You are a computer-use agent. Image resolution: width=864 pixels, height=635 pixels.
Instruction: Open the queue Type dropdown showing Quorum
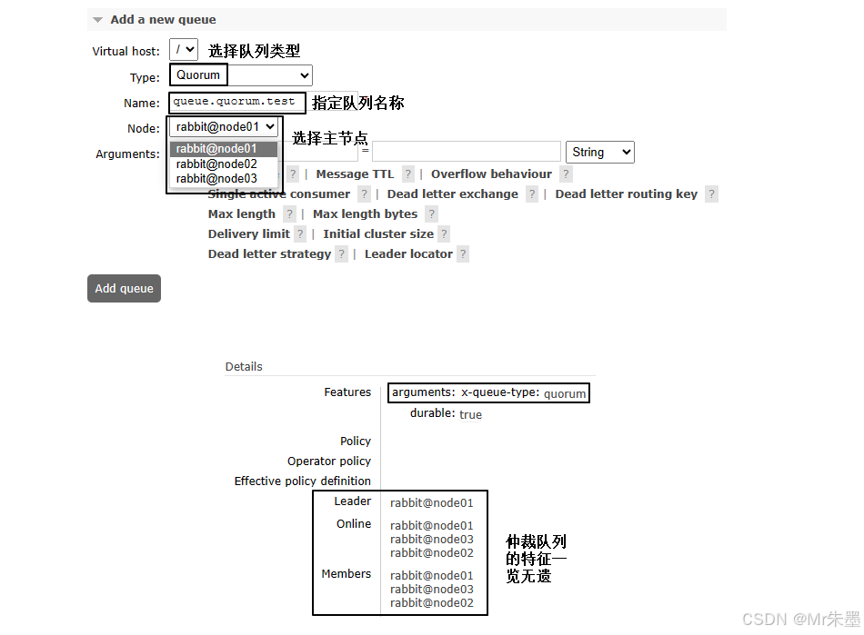[241, 75]
